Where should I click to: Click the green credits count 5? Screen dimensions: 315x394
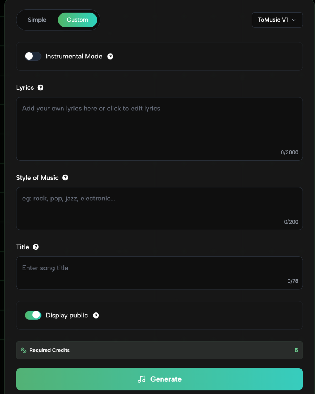tap(296, 351)
